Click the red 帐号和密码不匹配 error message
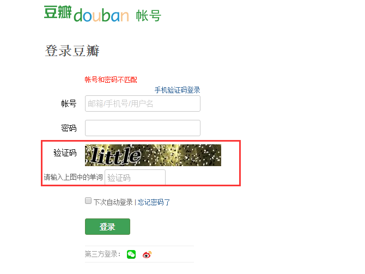The width and height of the screenshot is (365, 274). click(111, 80)
